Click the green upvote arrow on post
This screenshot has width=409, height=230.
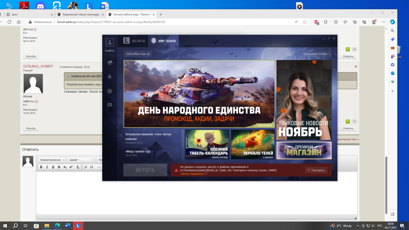[x=348, y=49]
